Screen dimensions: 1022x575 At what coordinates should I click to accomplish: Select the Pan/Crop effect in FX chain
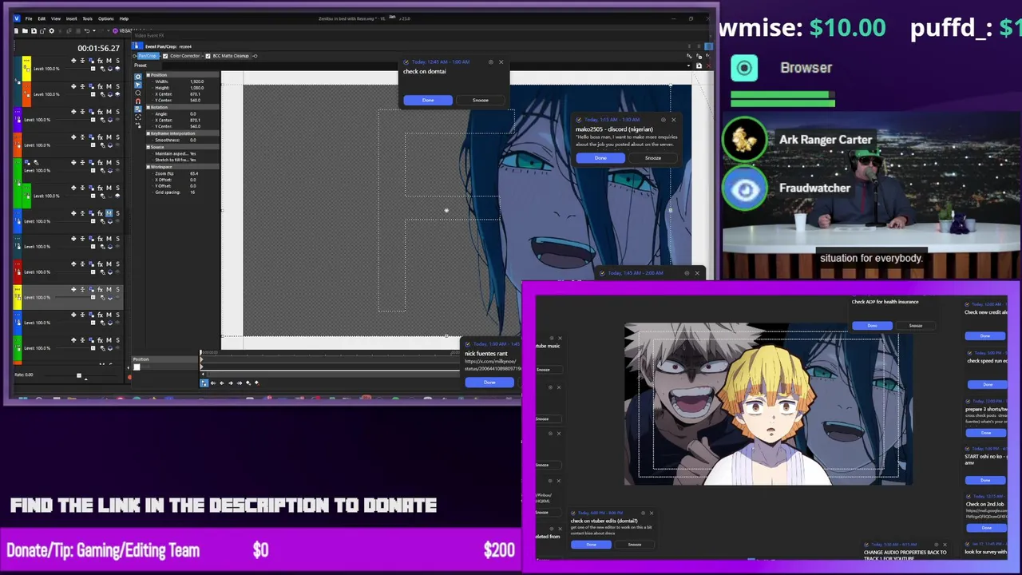tap(149, 56)
